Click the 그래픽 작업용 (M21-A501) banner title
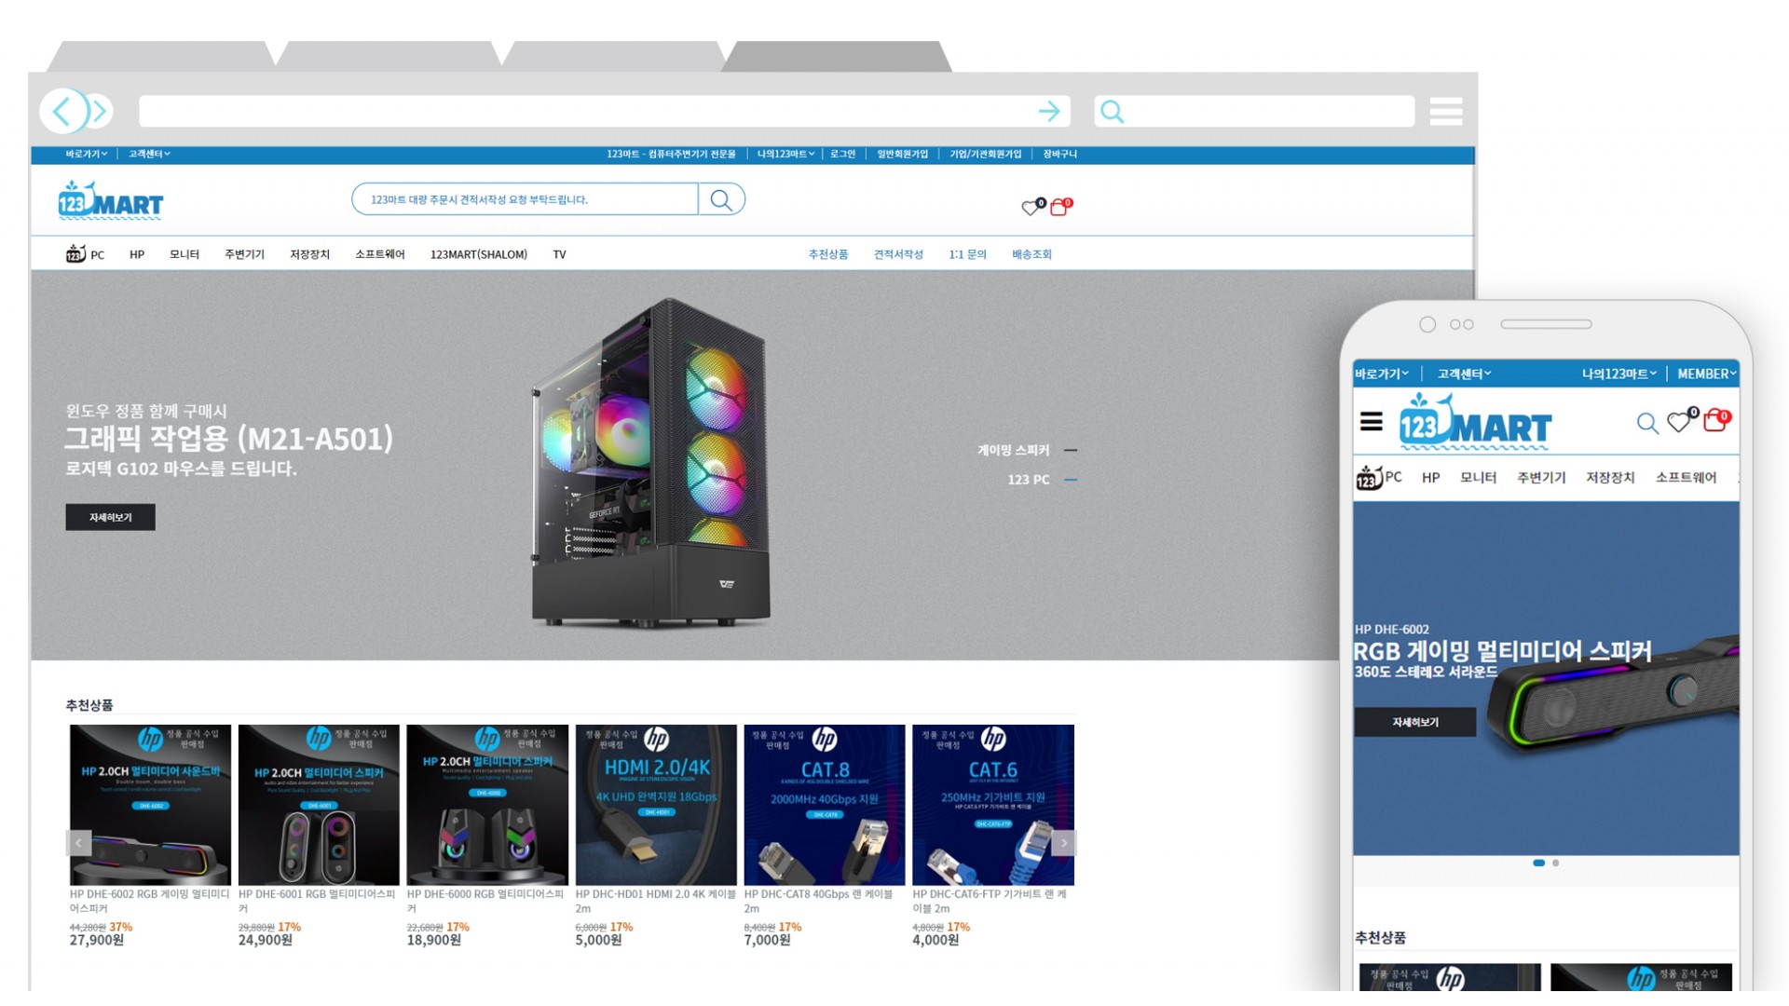This screenshot has width=1789, height=1006. coord(229,438)
